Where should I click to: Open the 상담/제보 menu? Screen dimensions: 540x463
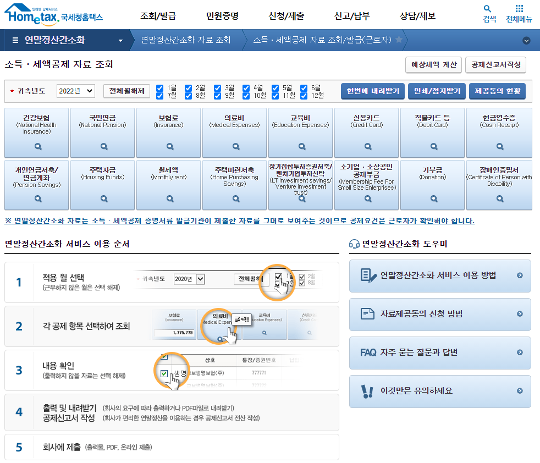418,16
